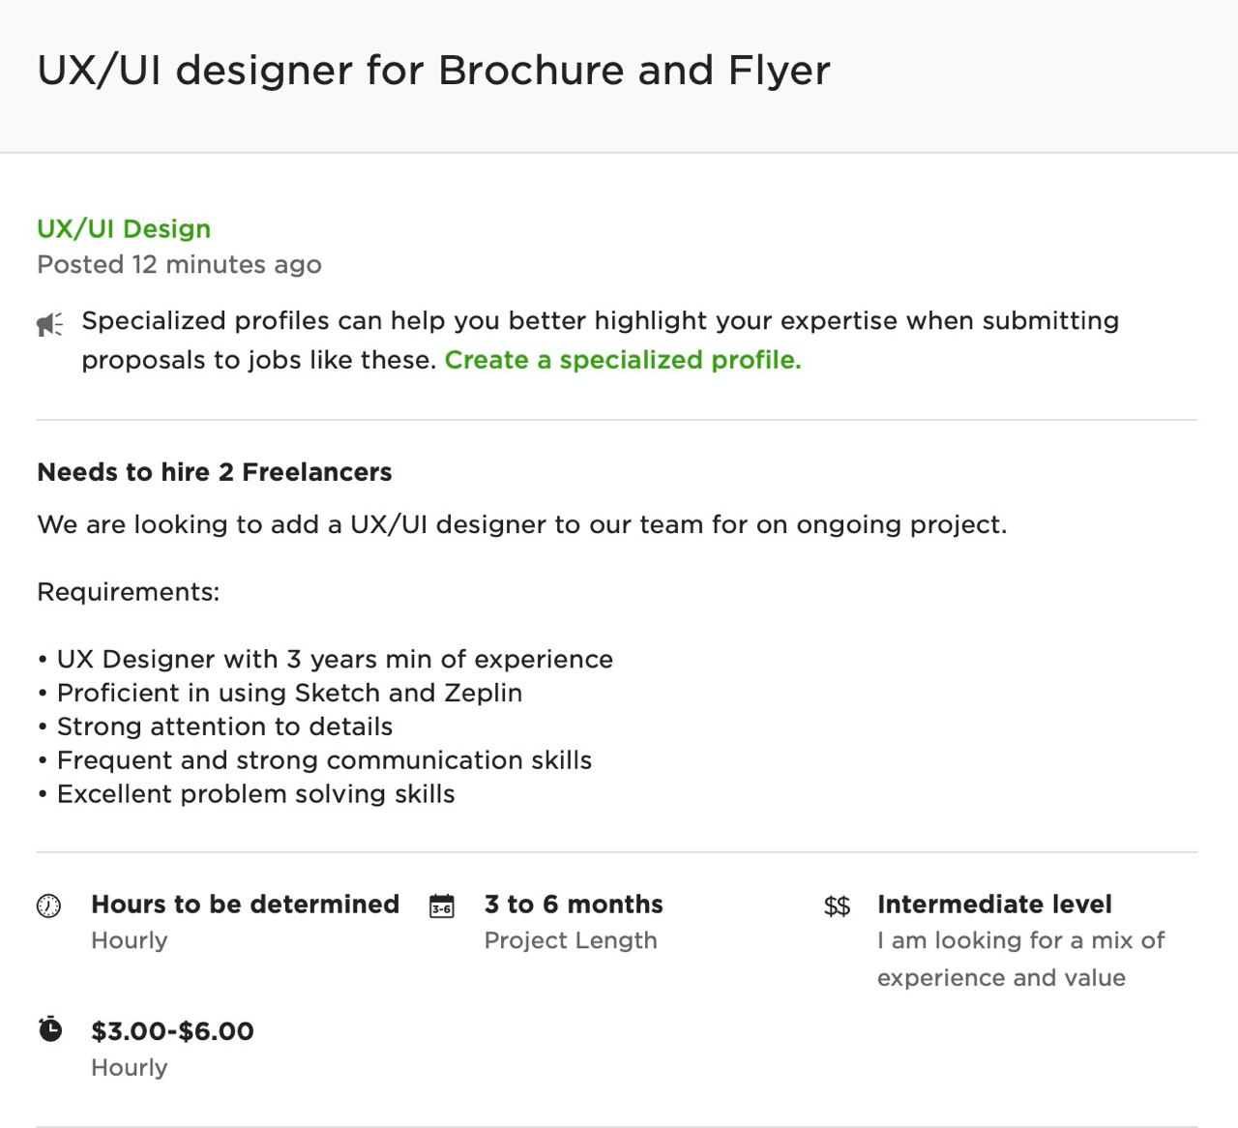The image size is (1238, 1128).
Task: Click the megaphone icon beside specialized profiles note
Action: point(50,324)
